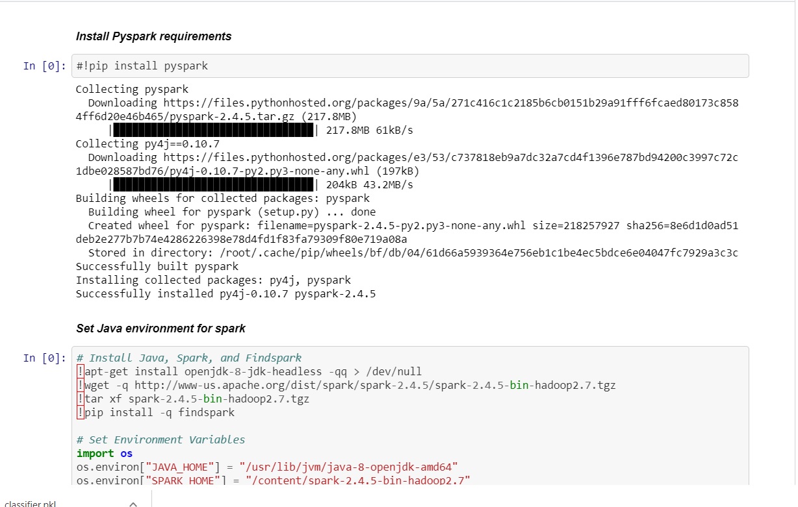Expand the classifier.pkl download options chevron
798x507 pixels.
pos(133,504)
